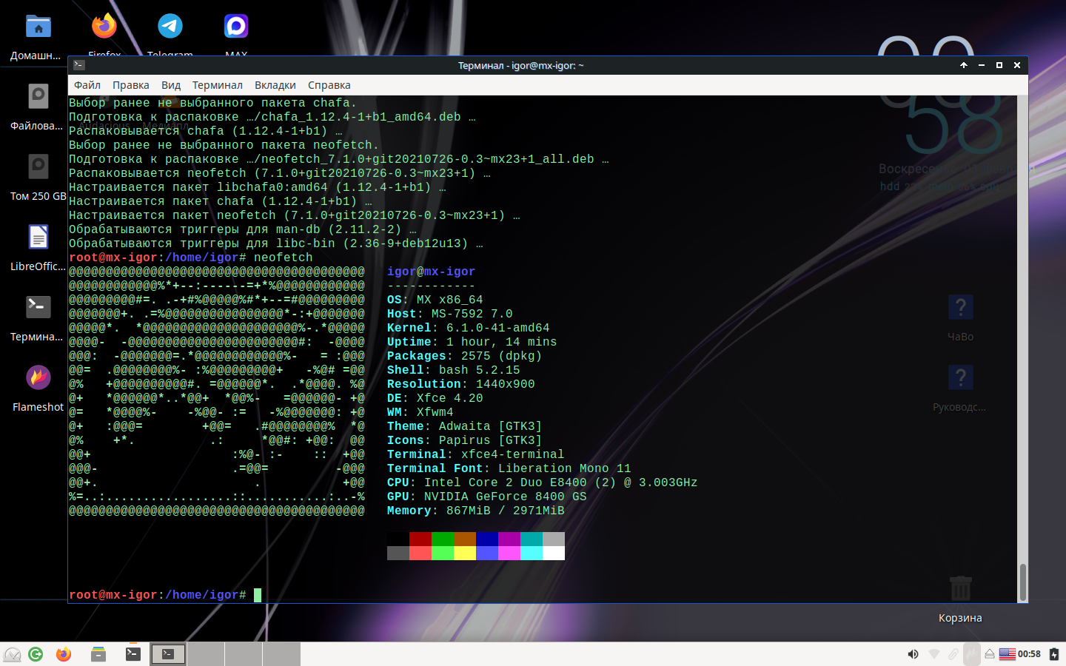Open the Вид menu in the terminal
The width and height of the screenshot is (1066, 666).
click(171, 85)
